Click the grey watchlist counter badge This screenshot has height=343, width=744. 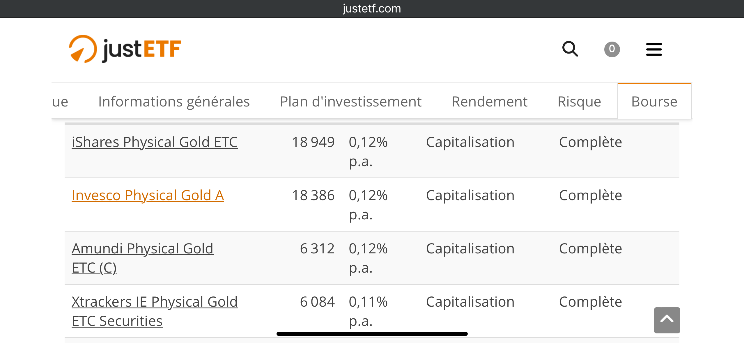click(612, 49)
